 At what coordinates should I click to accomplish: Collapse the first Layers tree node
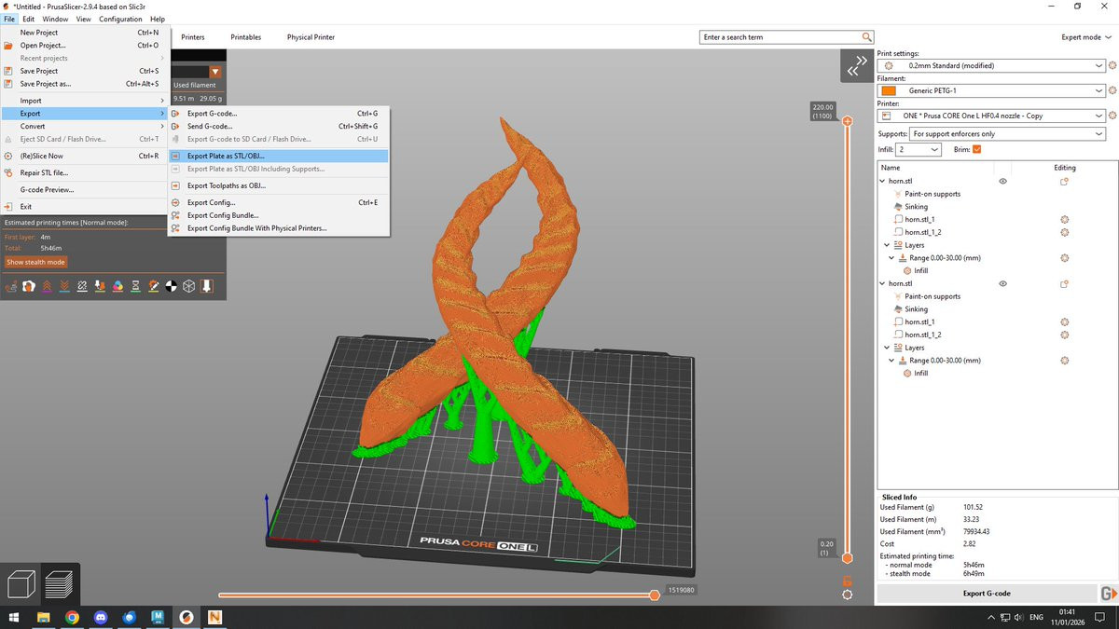click(x=887, y=245)
